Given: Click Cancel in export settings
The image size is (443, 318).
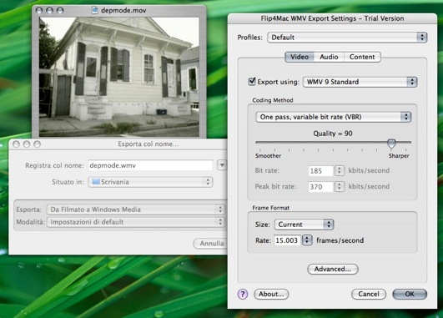Looking at the screenshot, I should coord(369,295).
